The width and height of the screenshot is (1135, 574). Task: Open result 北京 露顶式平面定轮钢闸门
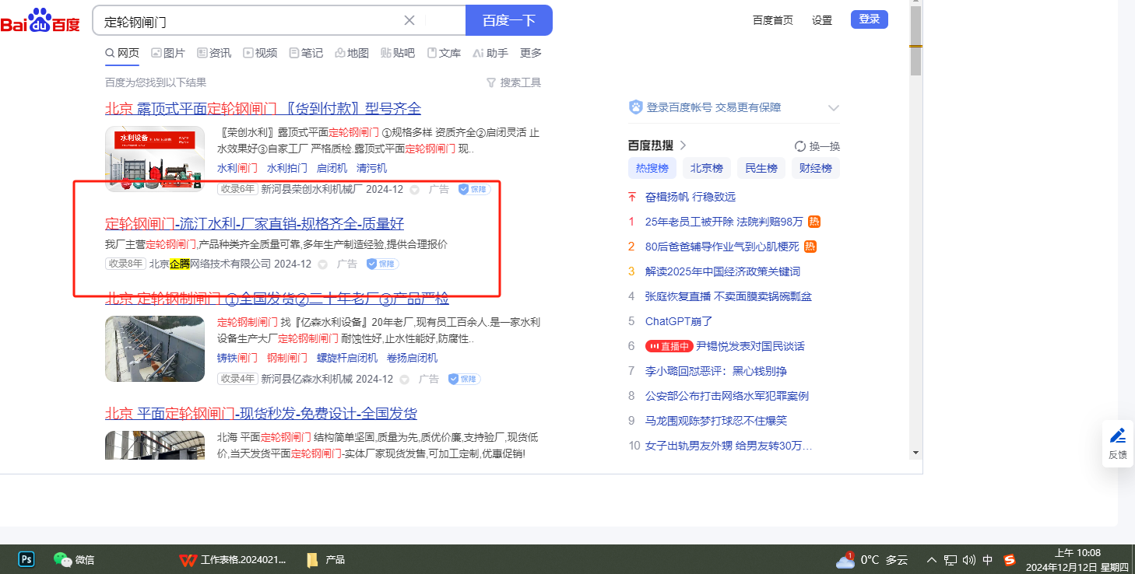[x=263, y=108]
